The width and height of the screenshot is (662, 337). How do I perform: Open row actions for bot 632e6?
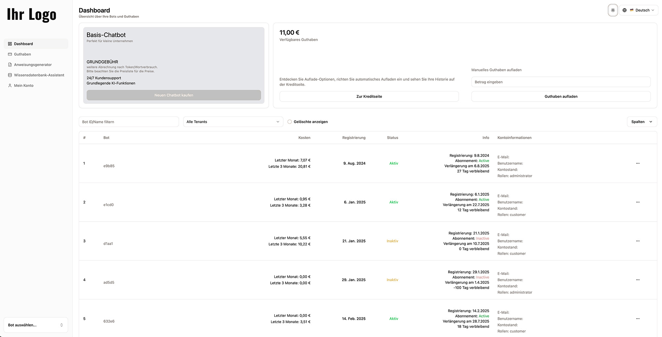click(638, 319)
